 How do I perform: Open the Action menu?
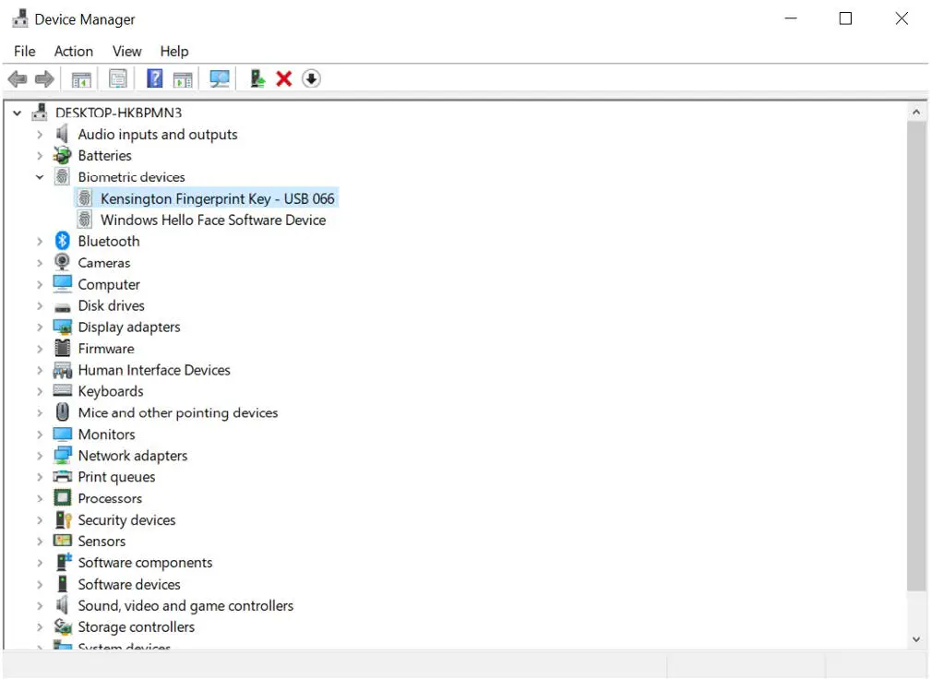pos(74,51)
